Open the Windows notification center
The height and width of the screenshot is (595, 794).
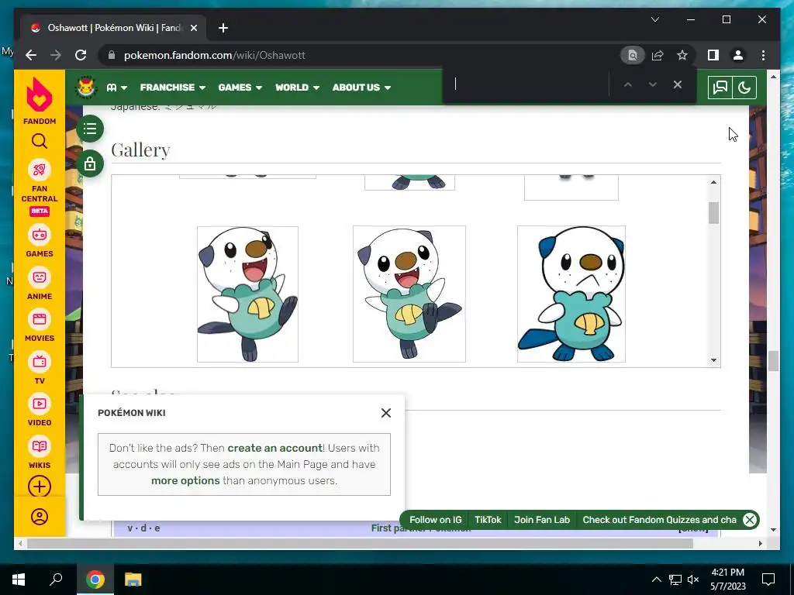768,580
